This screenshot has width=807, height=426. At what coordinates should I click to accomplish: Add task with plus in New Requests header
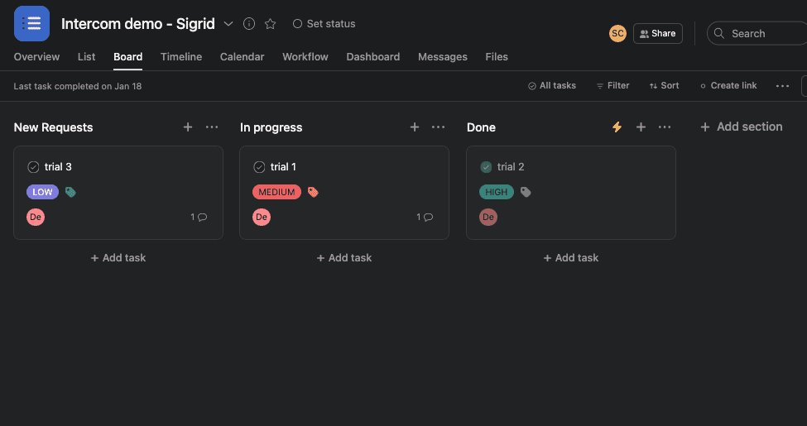tap(188, 127)
